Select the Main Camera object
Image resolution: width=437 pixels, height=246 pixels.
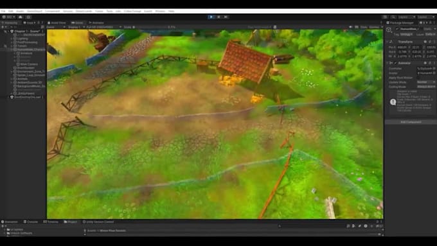click(29, 64)
